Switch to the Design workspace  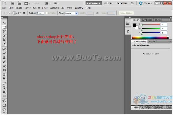click(108, 3)
